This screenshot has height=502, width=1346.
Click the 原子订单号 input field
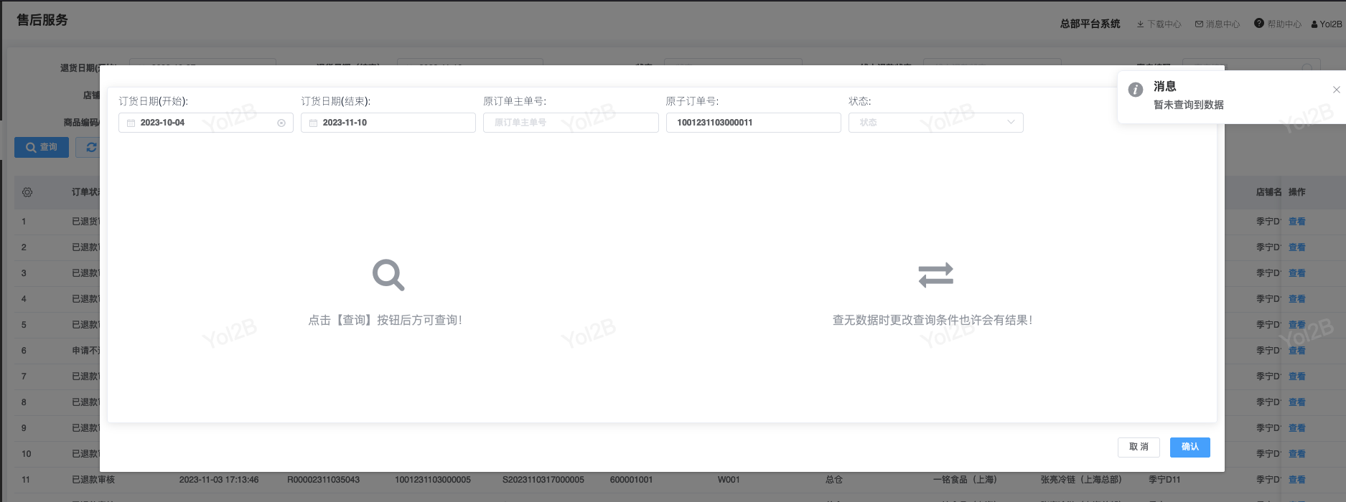click(753, 123)
